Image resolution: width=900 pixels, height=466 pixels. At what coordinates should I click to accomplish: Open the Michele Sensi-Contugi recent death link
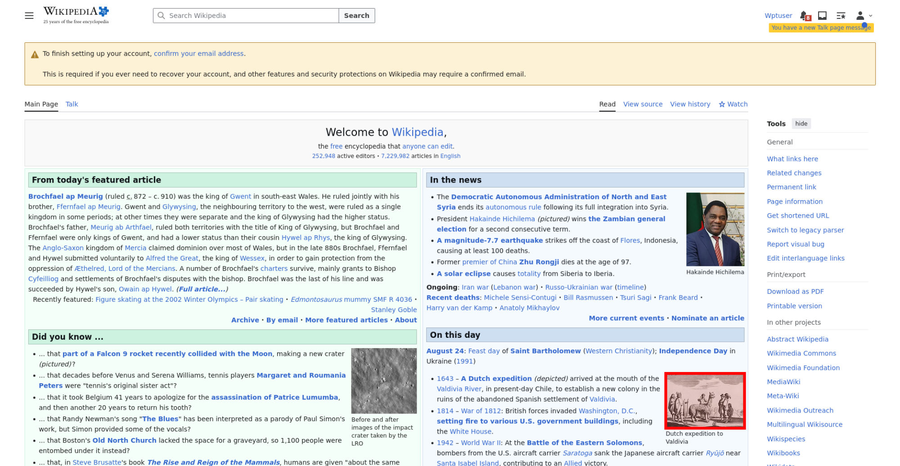tap(520, 298)
